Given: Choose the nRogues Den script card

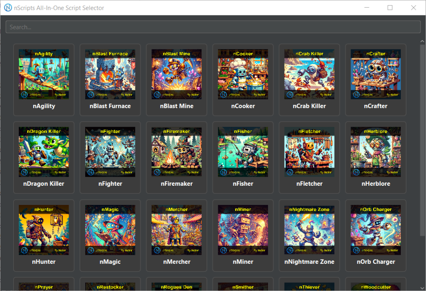Looking at the screenshot, I should [177, 284].
